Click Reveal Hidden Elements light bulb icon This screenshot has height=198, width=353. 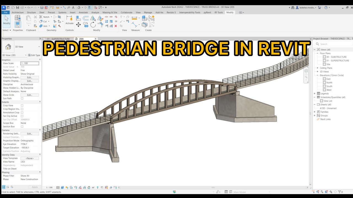coord(98,188)
